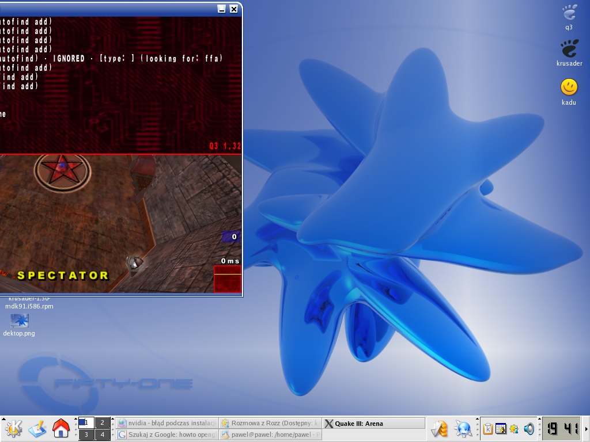Launch the Konqueror globe icon
590x442 pixels.
(x=463, y=429)
